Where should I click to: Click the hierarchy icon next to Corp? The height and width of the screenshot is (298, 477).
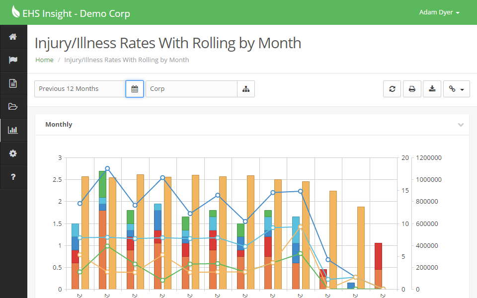click(246, 88)
